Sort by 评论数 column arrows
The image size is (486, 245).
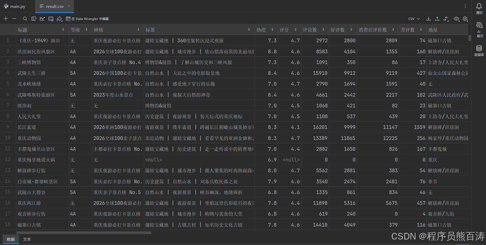[x=323, y=30]
